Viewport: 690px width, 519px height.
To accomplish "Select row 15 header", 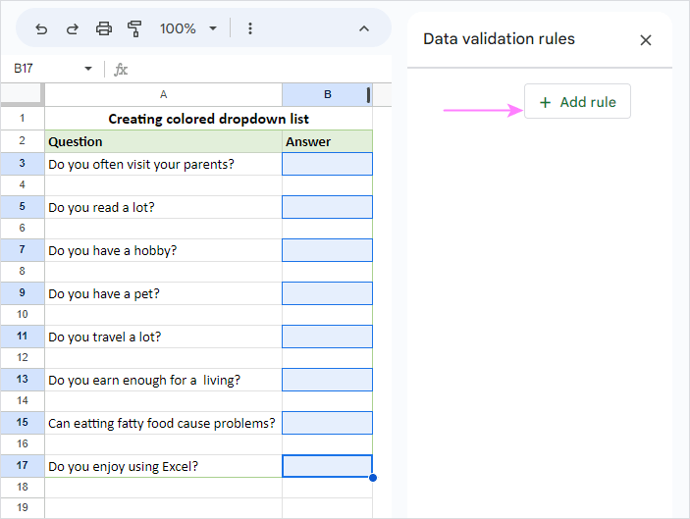I will tap(22, 423).
